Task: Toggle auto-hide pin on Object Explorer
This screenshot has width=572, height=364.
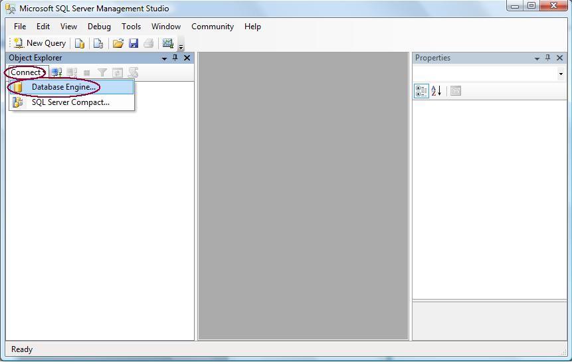Action: pos(175,58)
